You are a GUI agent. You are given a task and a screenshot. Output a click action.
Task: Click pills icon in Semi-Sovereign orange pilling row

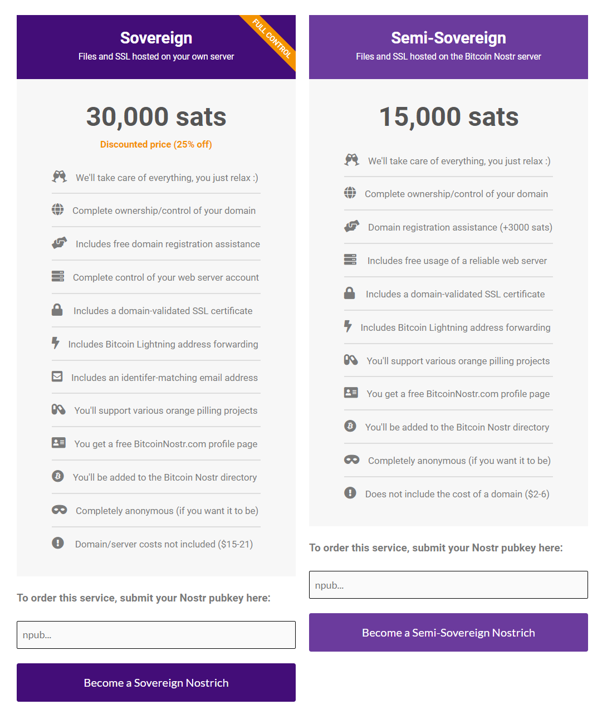pos(350,360)
